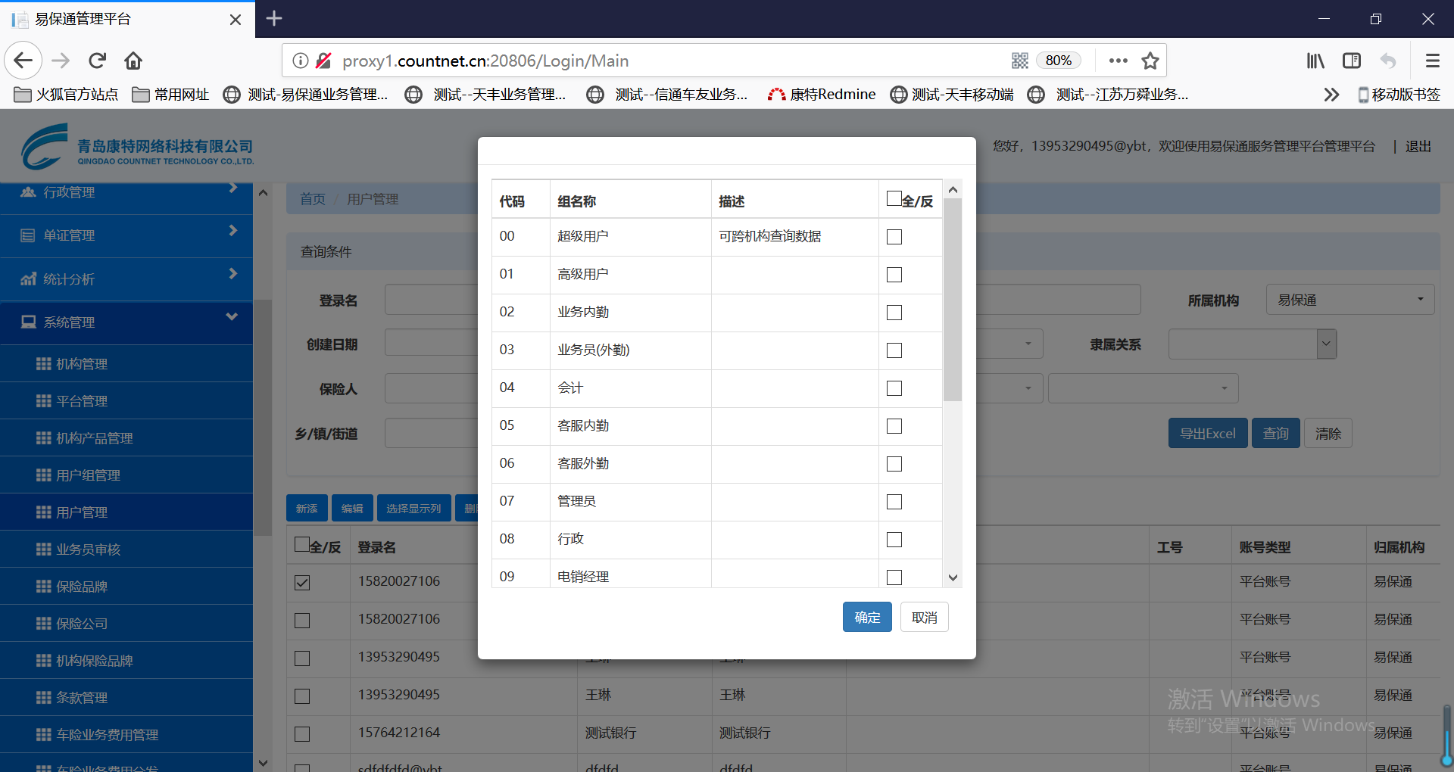The image size is (1454, 772).
Task: Click the browser reload icon
Action: pyautogui.click(x=97, y=61)
